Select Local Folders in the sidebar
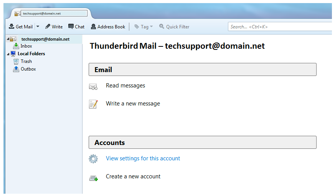This screenshot has width=335, height=196. coord(31,54)
